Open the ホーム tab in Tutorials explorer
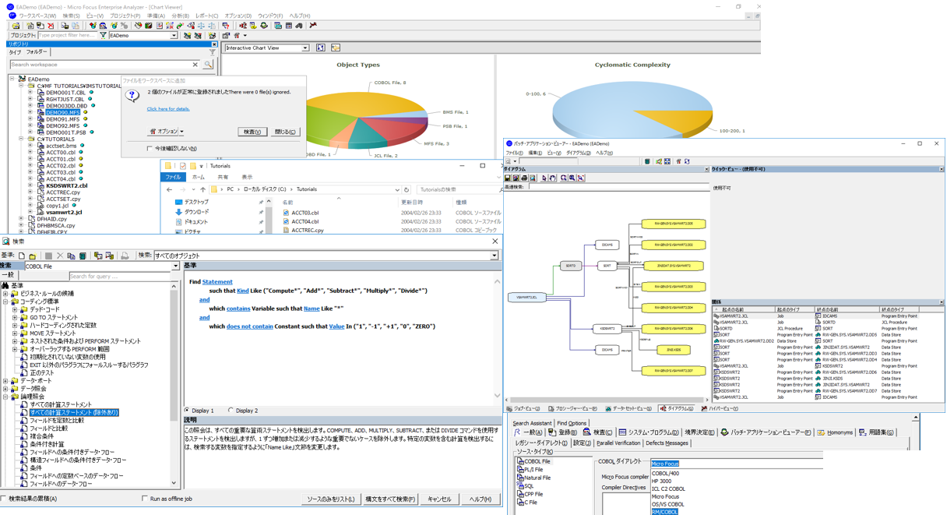 click(199, 177)
